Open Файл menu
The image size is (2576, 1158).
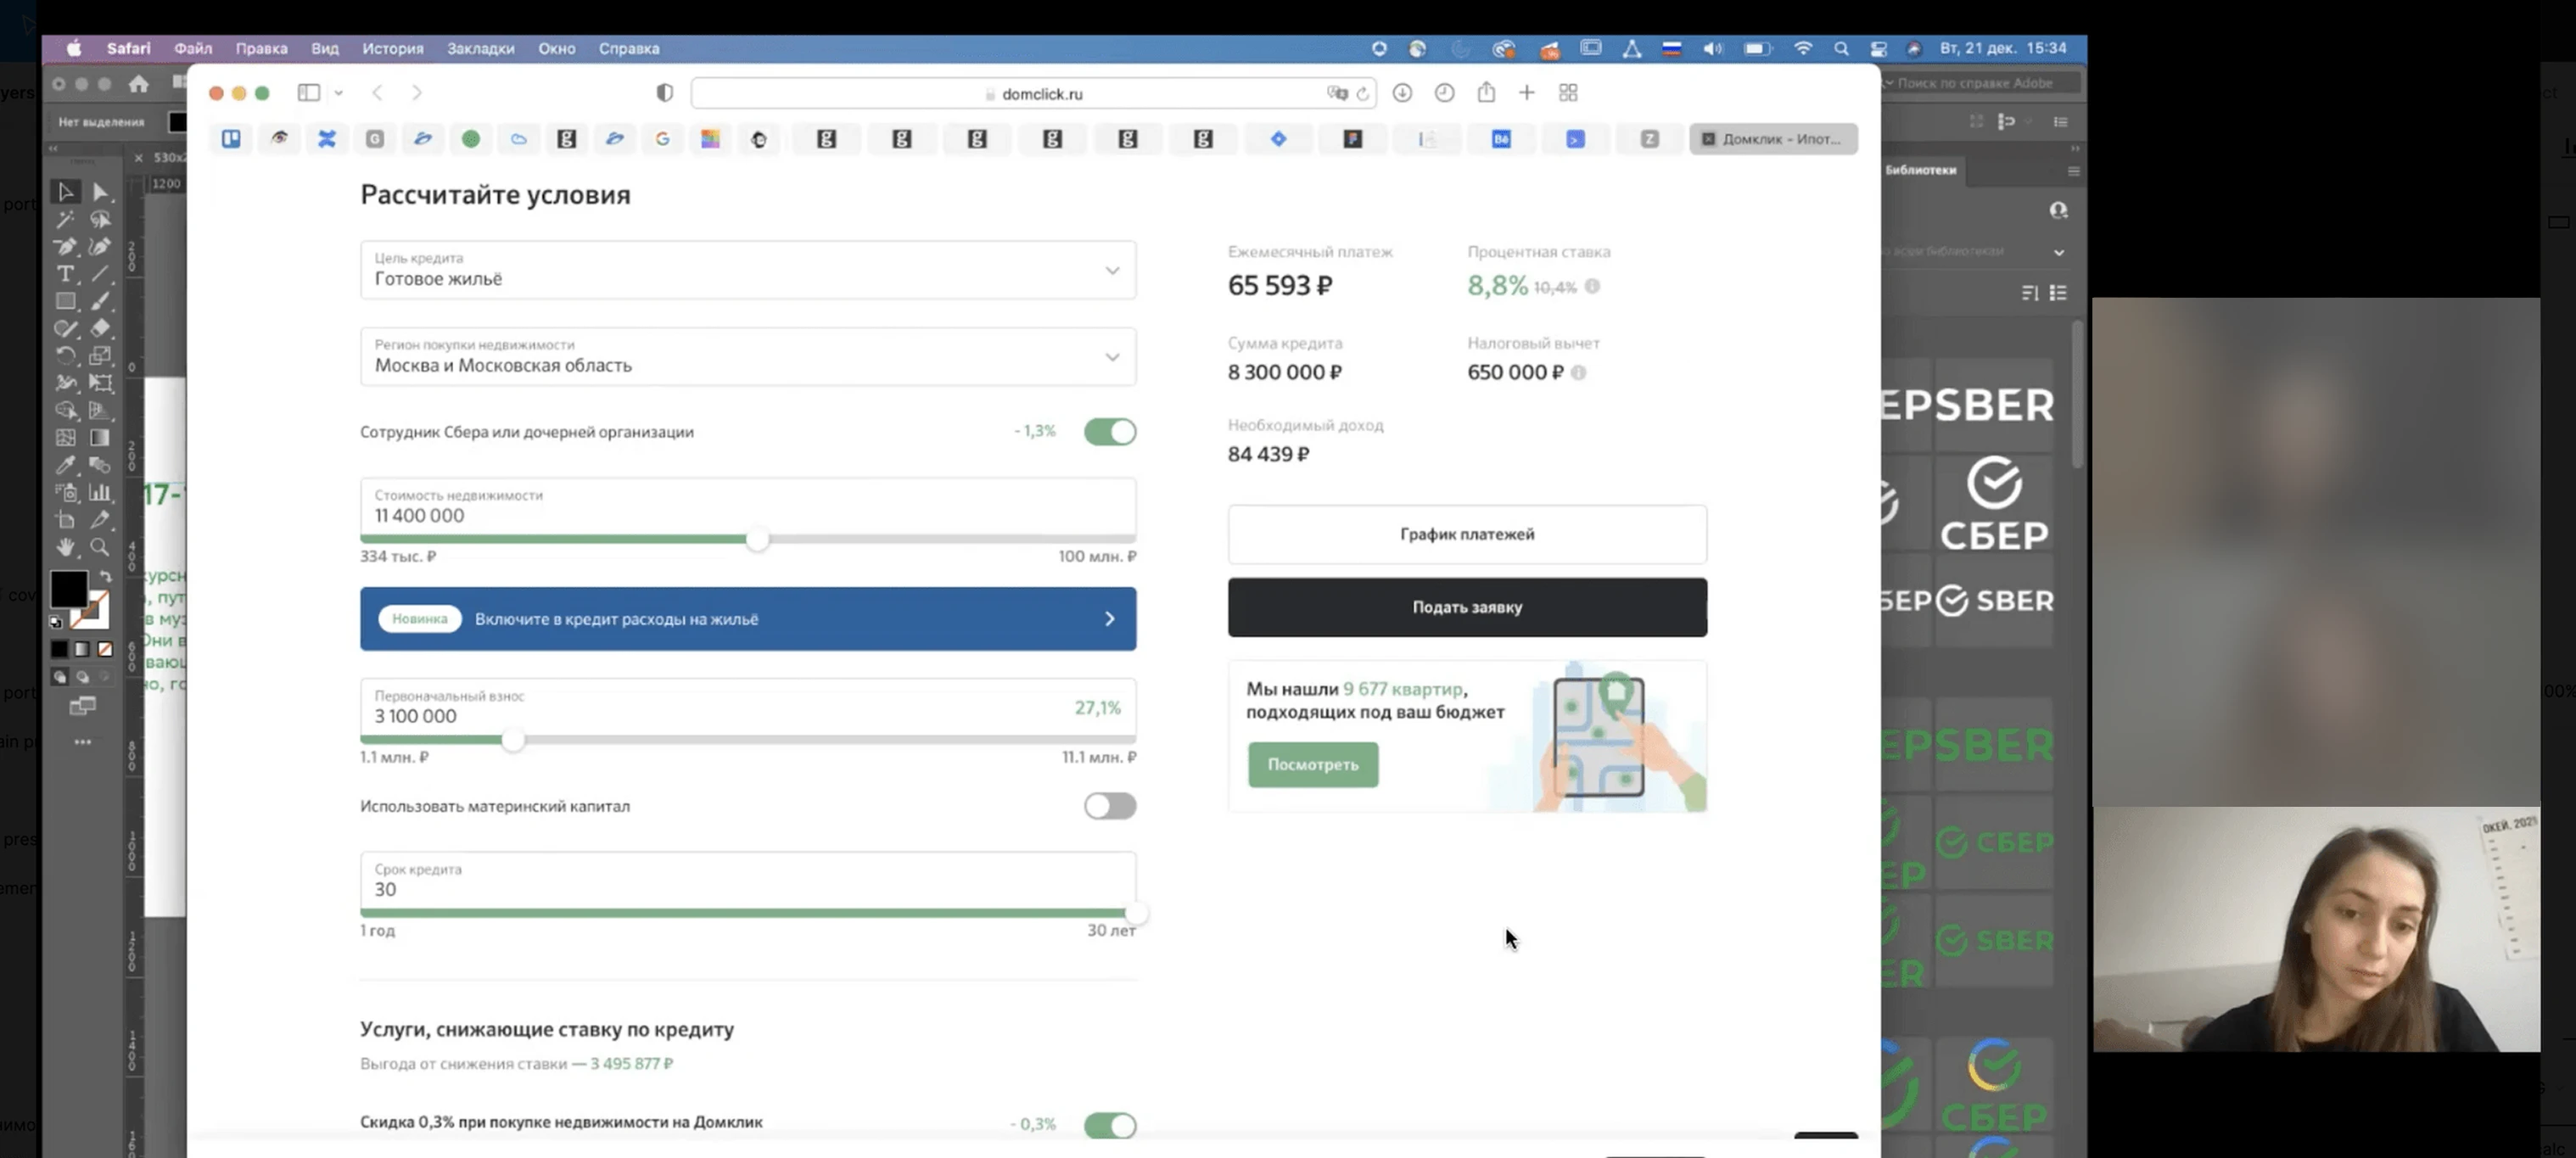point(193,48)
